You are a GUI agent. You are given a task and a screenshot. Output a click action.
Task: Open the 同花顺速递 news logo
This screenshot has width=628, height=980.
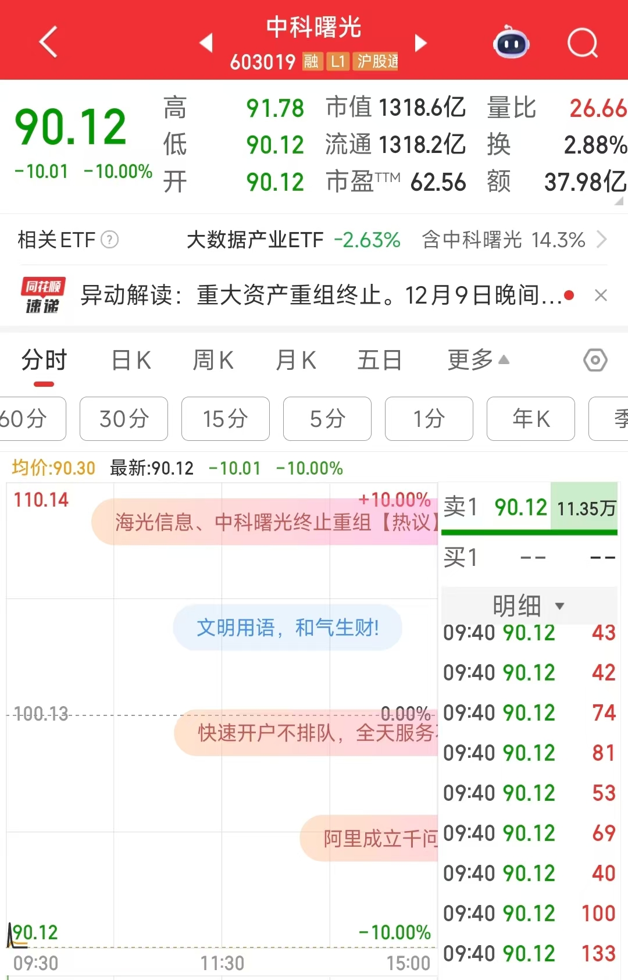[x=43, y=295]
